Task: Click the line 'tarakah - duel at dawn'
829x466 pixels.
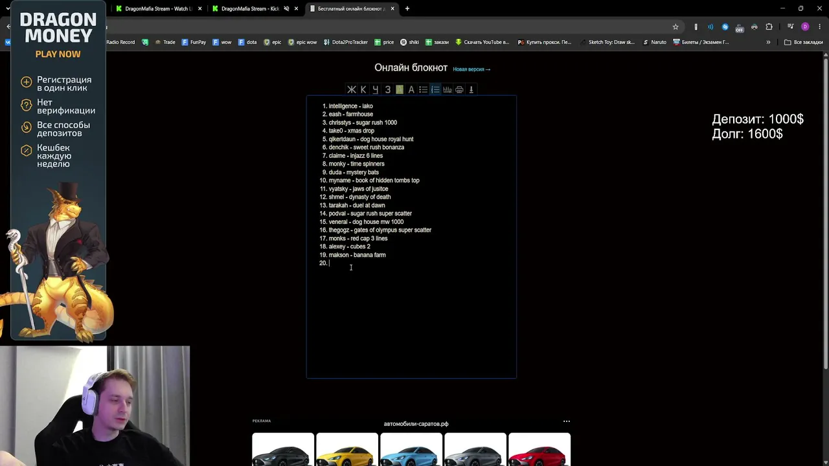Action: [x=356, y=205]
